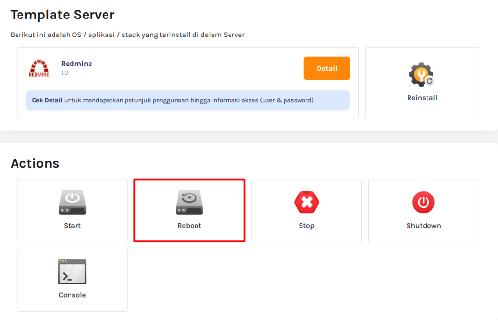Select the Start server power icon
This screenshot has height=320, width=498.
coord(72,202)
